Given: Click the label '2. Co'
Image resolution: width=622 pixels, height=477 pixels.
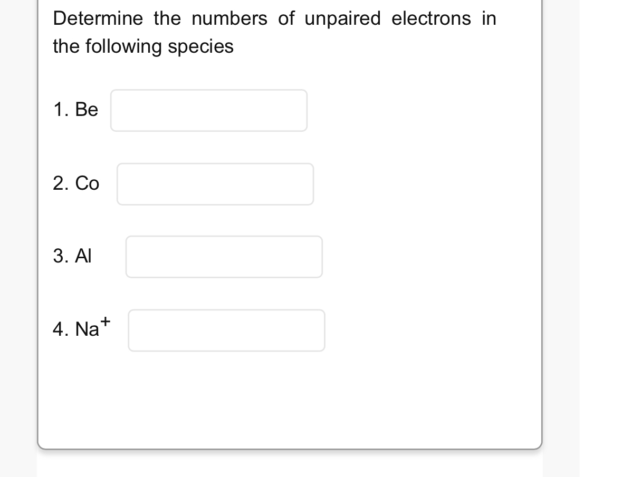Looking at the screenshot, I should tap(76, 184).
